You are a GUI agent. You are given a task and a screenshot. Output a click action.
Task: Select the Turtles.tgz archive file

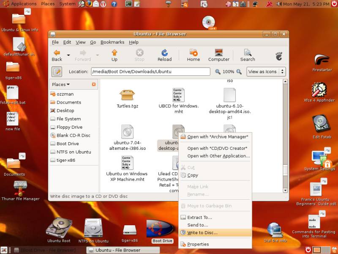[x=127, y=99]
